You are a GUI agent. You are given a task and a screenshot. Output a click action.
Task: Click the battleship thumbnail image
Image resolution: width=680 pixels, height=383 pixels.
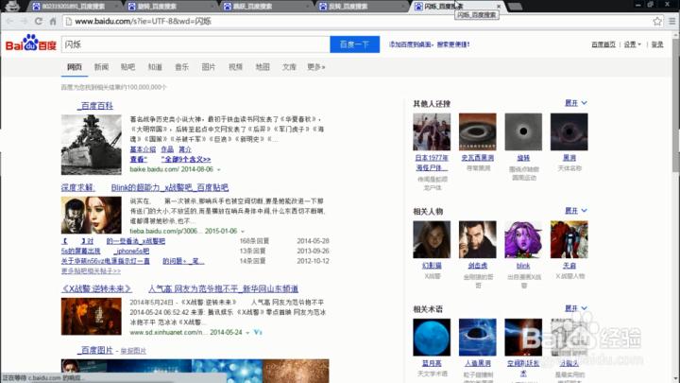tap(92, 145)
